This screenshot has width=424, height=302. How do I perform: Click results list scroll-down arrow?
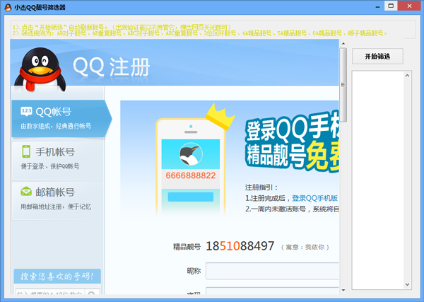coord(408,286)
